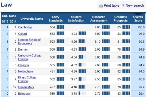Image resolution: width=147 pixels, height=97 pixels.
Task: Select Queen Mary entry standards value 497
Action: pos(52,87)
